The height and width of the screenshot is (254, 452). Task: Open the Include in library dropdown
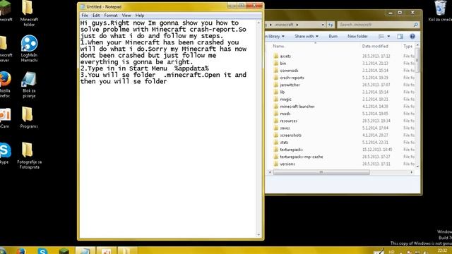click(x=275, y=36)
